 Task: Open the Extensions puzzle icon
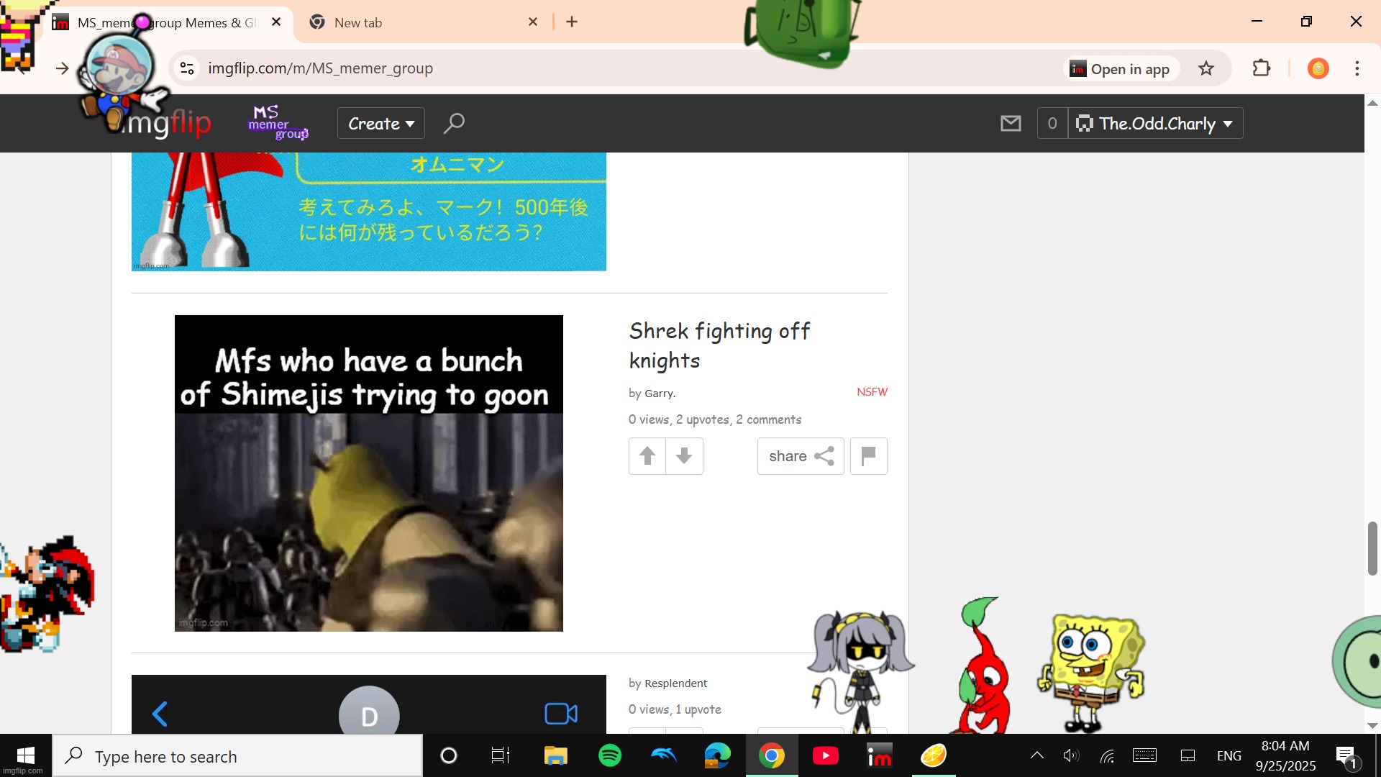(1262, 68)
